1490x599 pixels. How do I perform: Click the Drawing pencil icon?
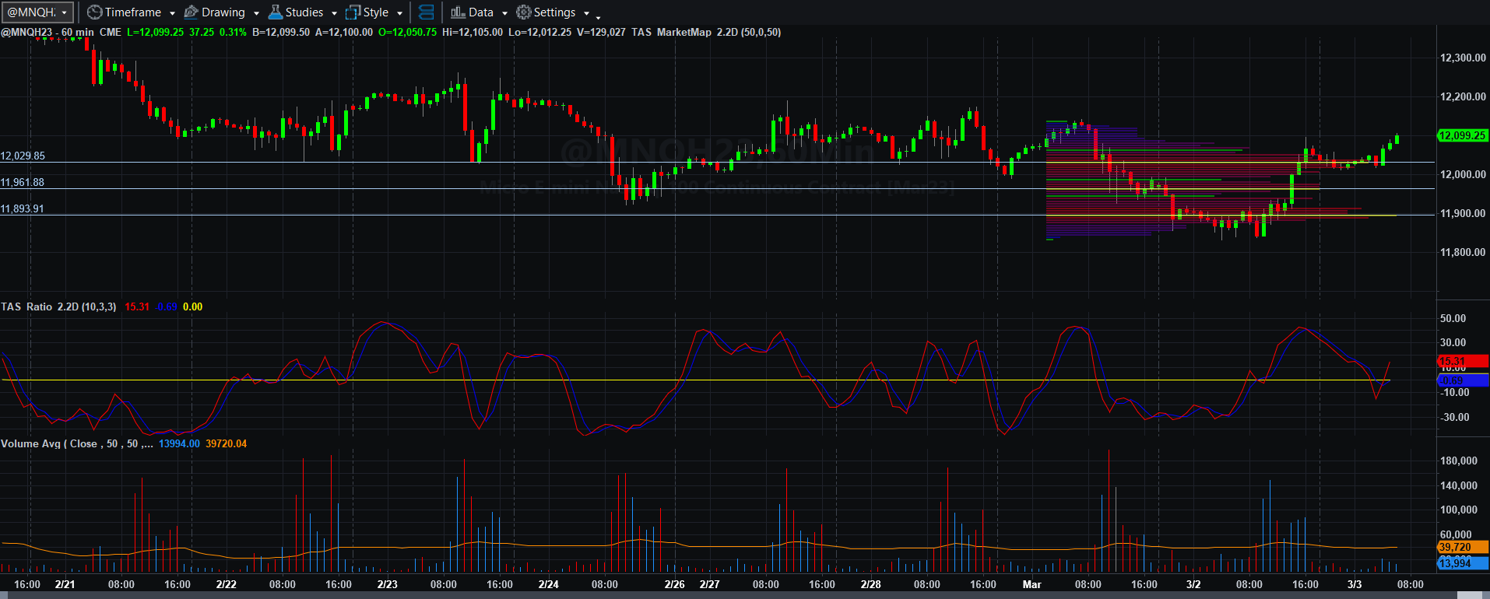pyautogui.click(x=191, y=12)
